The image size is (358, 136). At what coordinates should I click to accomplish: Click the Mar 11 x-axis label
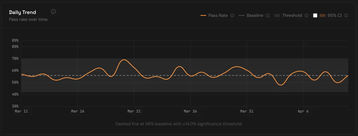point(21,112)
